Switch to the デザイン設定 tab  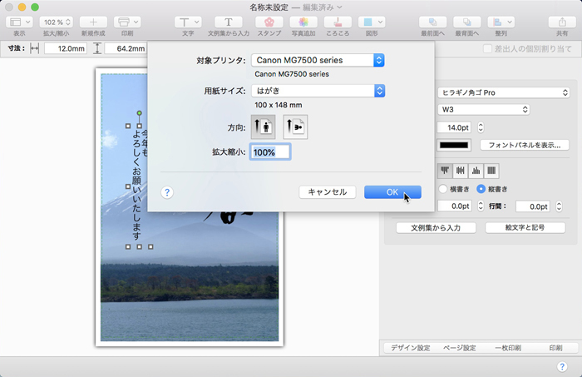pos(411,348)
